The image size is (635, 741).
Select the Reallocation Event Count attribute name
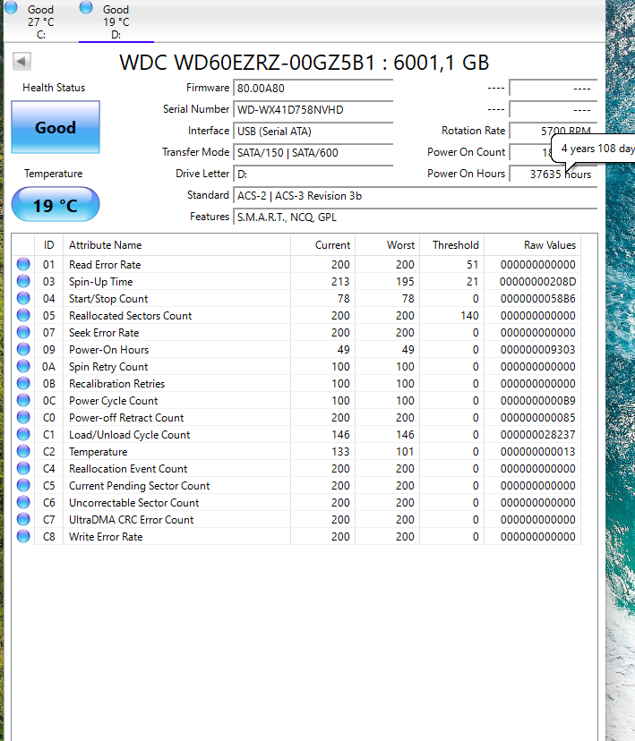coord(128,469)
